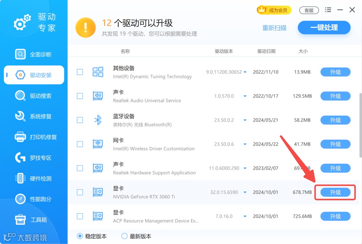
Task: Click 升级 for Intel Wireless Driver Customization
Action: click(x=336, y=144)
